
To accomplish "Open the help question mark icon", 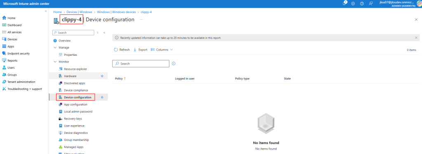I will click(x=362, y=3).
